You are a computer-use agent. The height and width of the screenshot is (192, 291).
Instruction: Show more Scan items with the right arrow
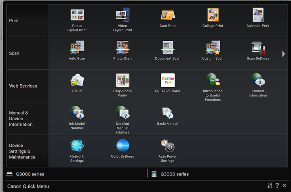pyautogui.click(x=283, y=54)
